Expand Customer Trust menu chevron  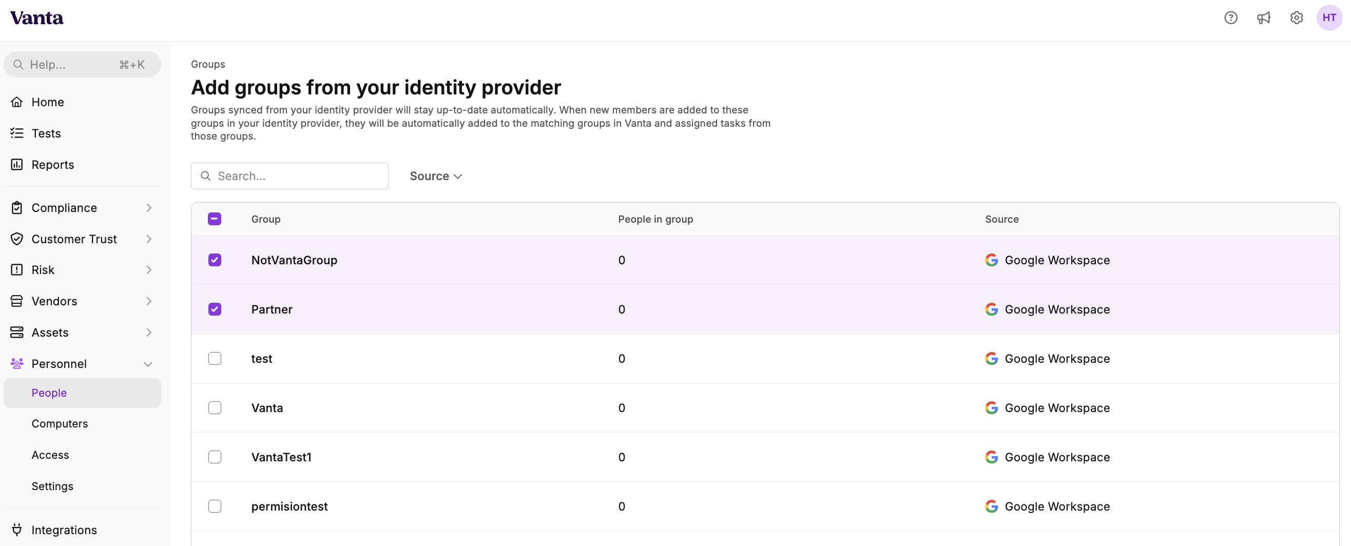tap(149, 239)
